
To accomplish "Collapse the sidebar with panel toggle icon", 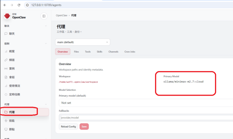I will pos(44,16).
